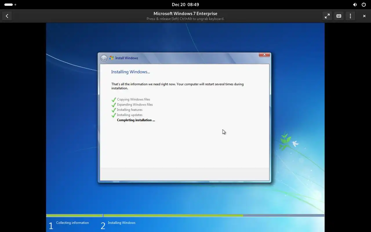Open the clock showing Dec 20 08:49
This screenshot has height=232, width=371.
point(185,5)
